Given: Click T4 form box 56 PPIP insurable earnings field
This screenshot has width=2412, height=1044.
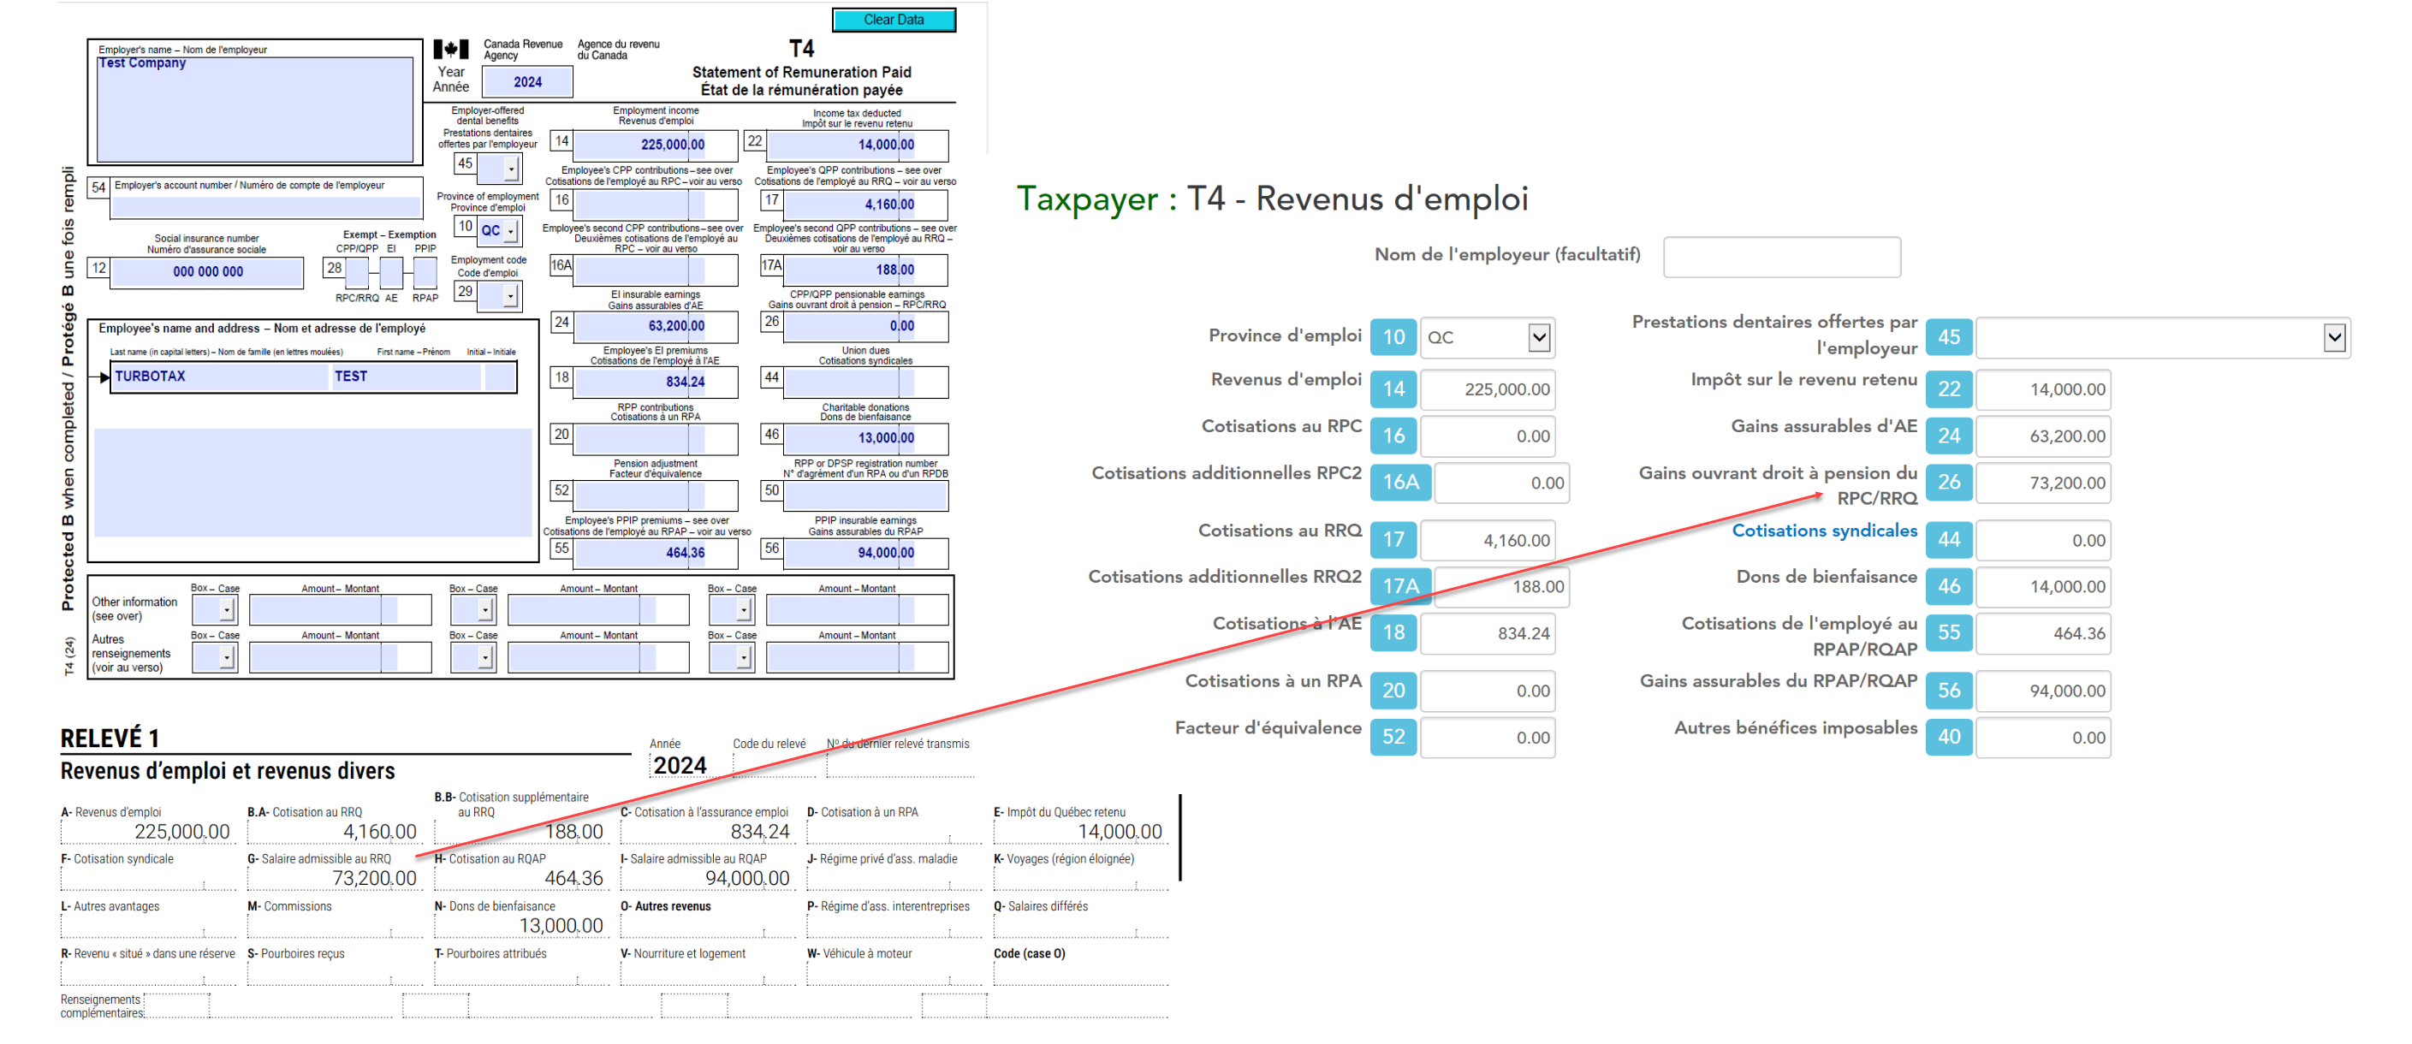Looking at the screenshot, I should pyautogui.click(x=864, y=553).
